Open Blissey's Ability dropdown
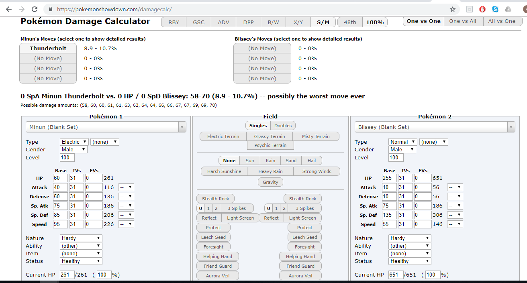527x283 pixels. (410, 246)
